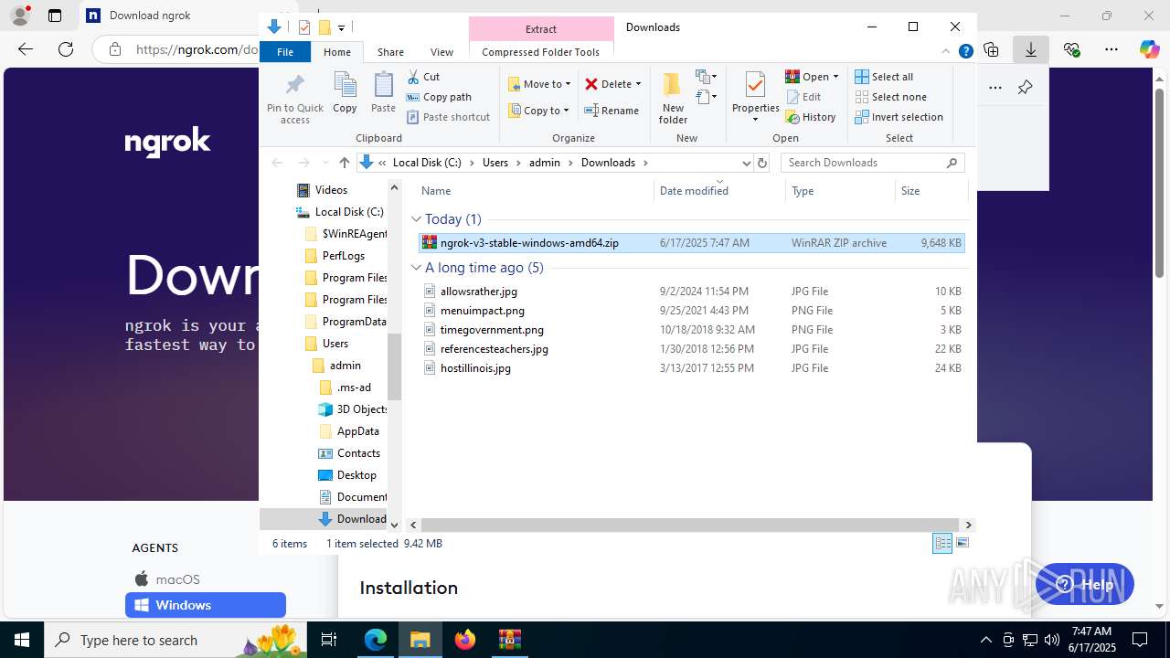Viewport: 1170px width, 658px height.
Task: Open Edge Downloads toolbar icon
Action: (x=1031, y=49)
